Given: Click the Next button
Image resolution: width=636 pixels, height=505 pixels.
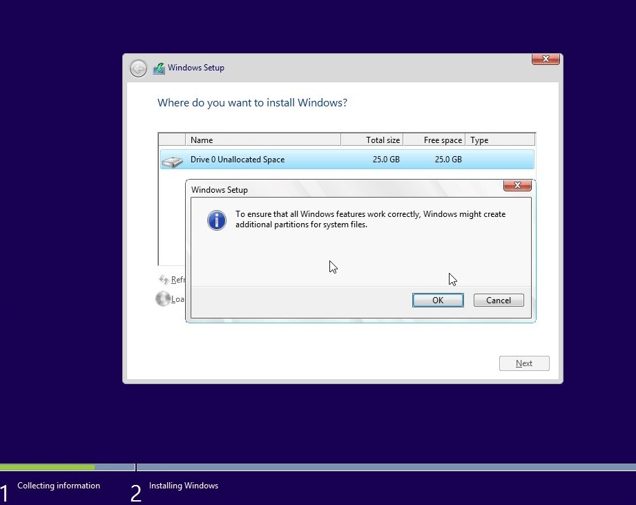Looking at the screenshot, I should click(x=524, y=363).
